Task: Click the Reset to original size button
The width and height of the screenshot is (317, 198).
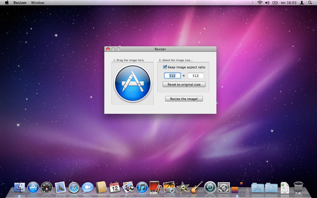Action: coord(184,84)
